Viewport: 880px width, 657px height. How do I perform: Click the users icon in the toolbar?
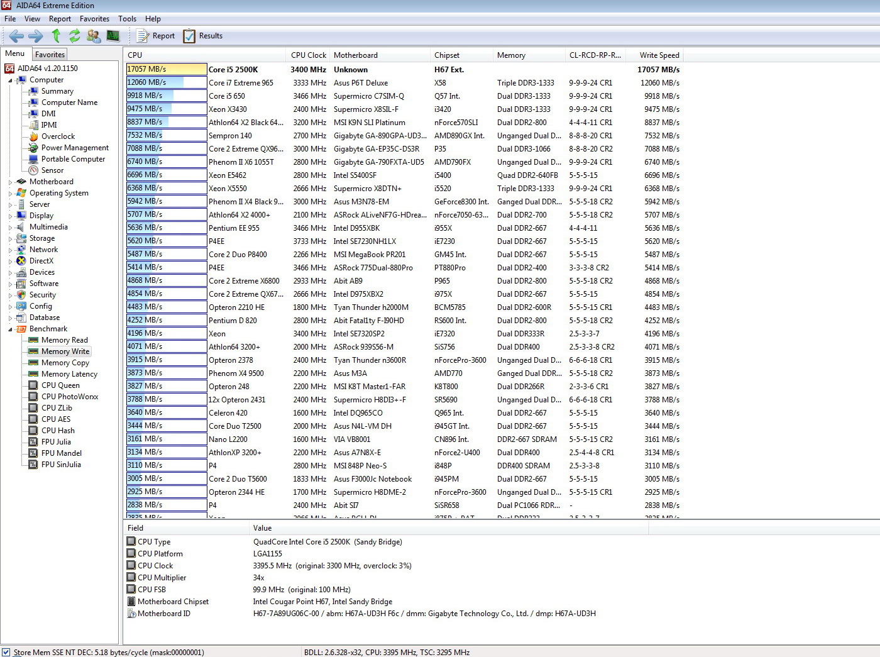pos(94,36)
